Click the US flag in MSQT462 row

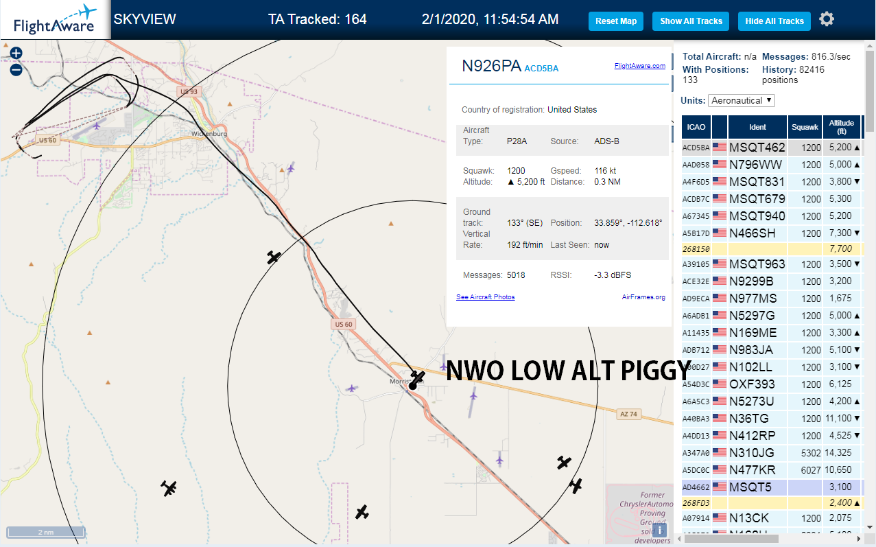pyautogui.click(x=720, y=147)
